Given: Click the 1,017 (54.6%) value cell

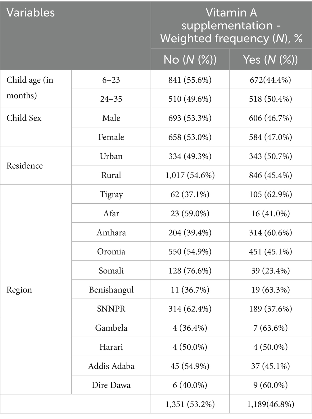Looking at the screenshot, I should pyautogui.click(x=190, y=175).
